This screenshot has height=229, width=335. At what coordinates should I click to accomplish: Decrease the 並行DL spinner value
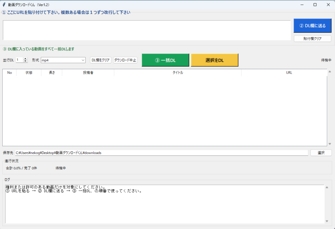[x=25, y=61]
